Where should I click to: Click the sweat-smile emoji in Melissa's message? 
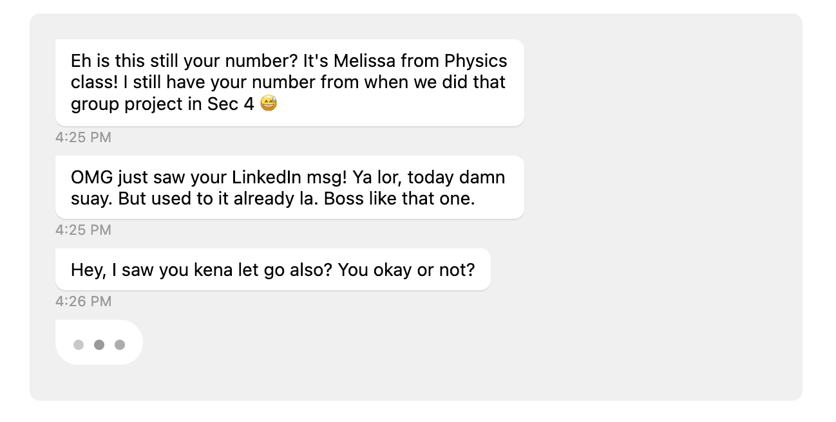point(269,104)
